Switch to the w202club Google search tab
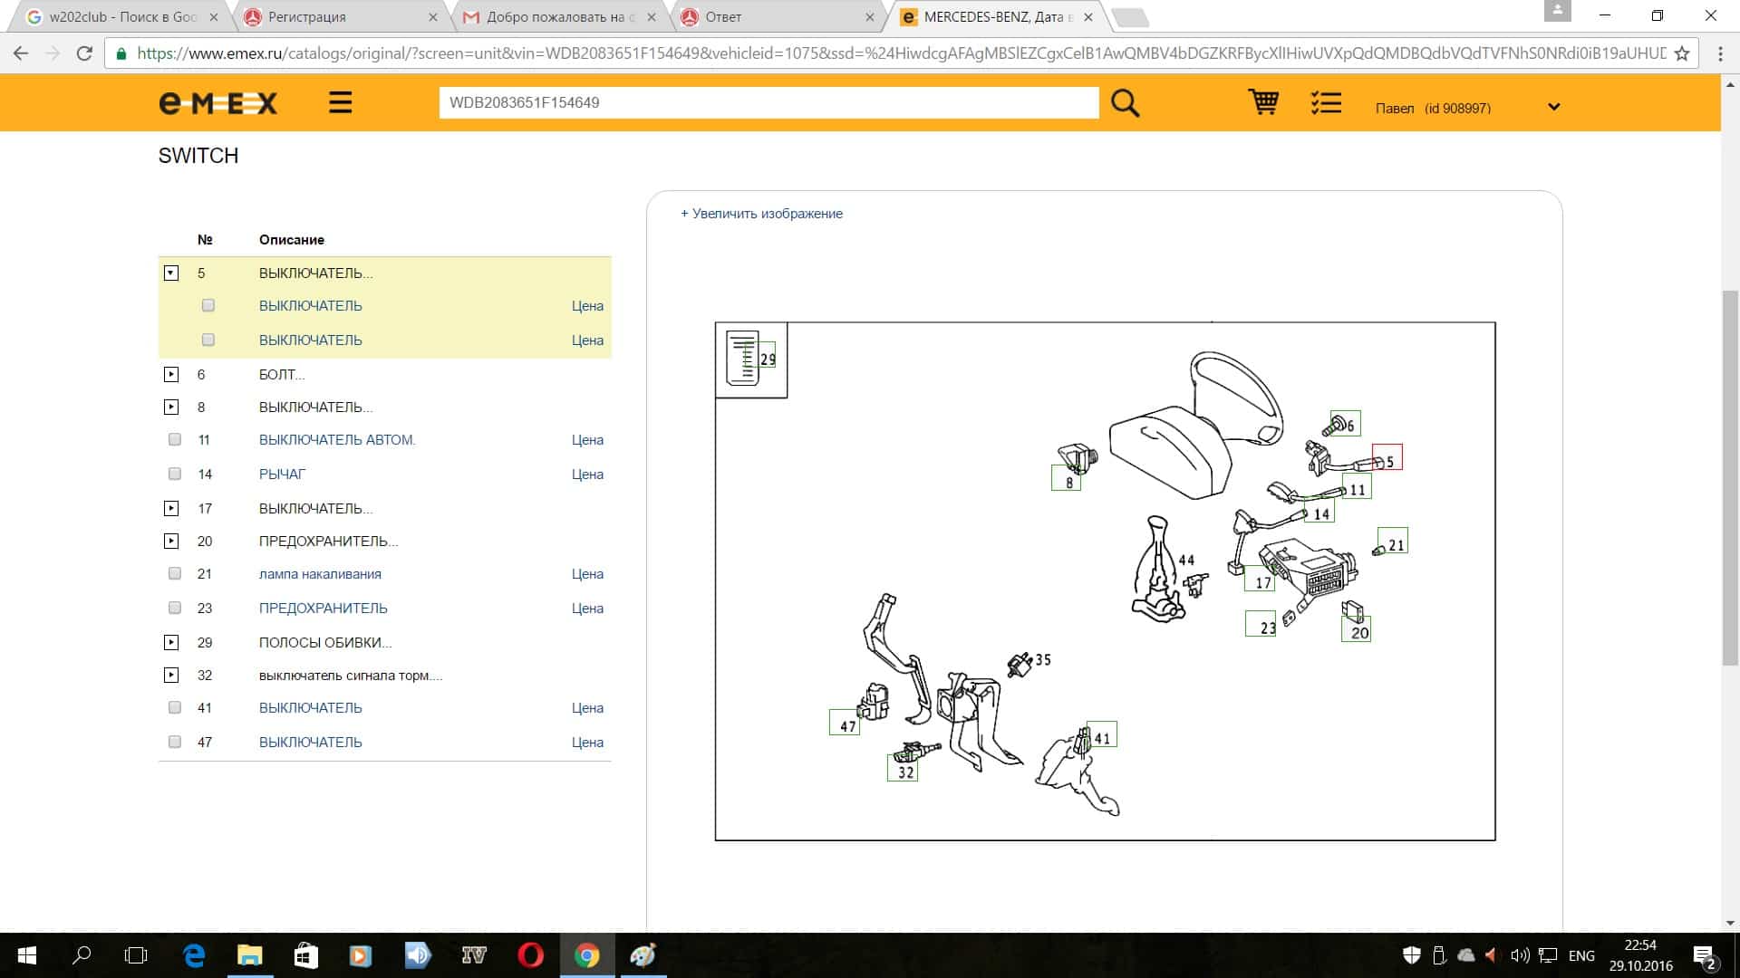Screen dimensions: 1740x978 (x=122, y=17)
